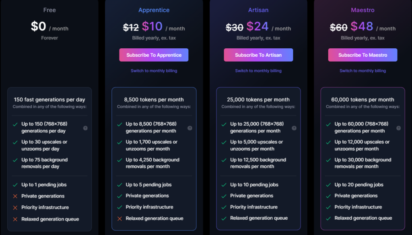The image size is (412, 235).
Task: Select the Free plan heading
Action: pos(49,10)
